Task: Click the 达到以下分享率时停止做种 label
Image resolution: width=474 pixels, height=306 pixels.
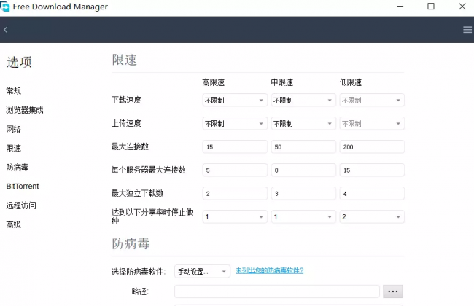Action: [152, 216]
